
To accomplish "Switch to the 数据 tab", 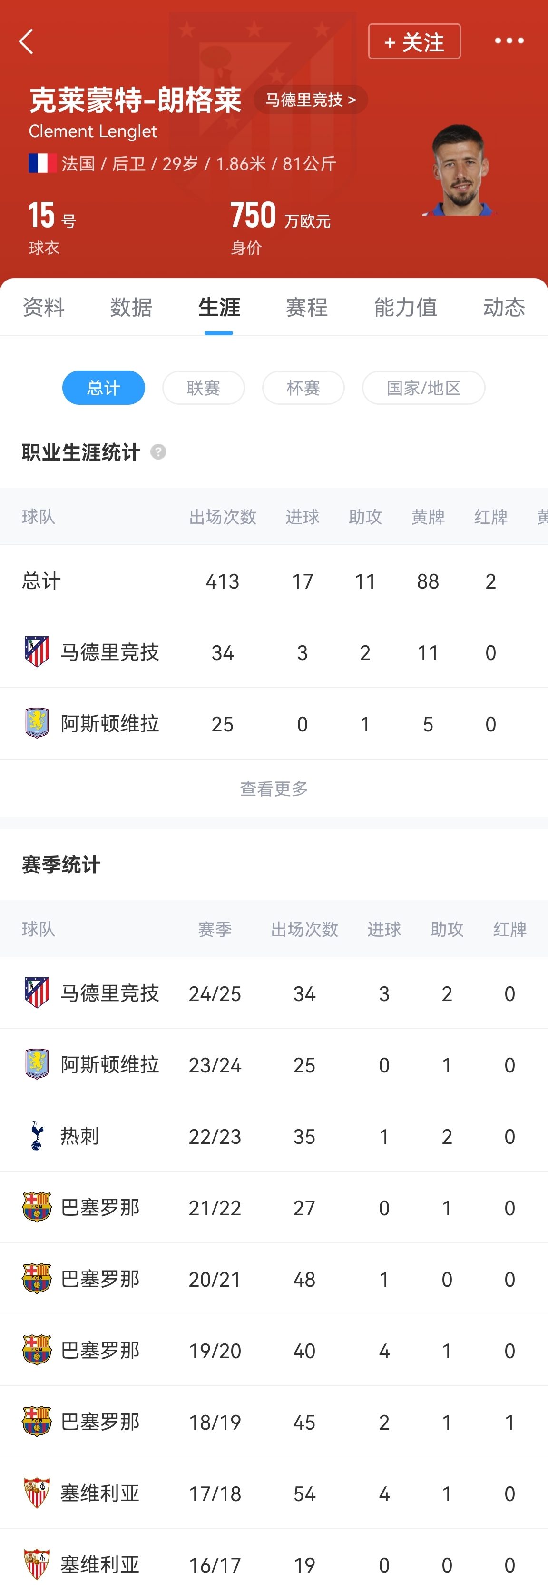I will point(131,307).
